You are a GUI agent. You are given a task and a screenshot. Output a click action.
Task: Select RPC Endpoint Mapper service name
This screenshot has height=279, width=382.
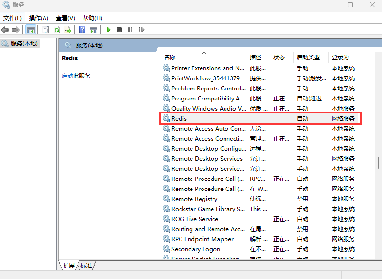(x=202, y=239)
